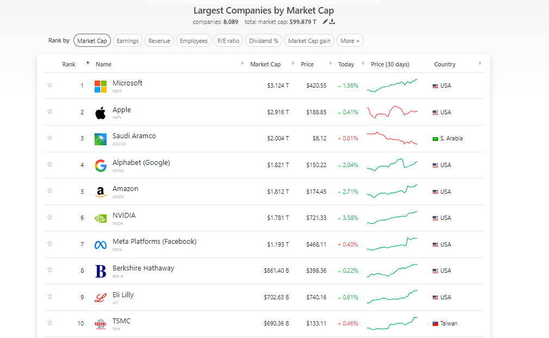
Task: Sort by Price column arrows
Action: coord(330,63)
